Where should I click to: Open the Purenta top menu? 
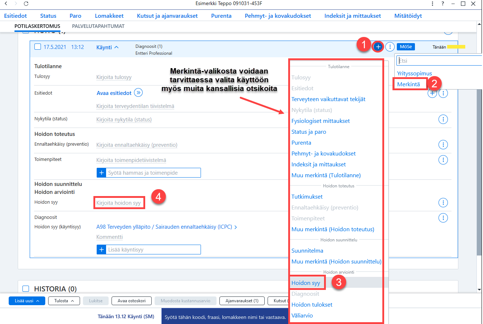[x=221, y=16]
